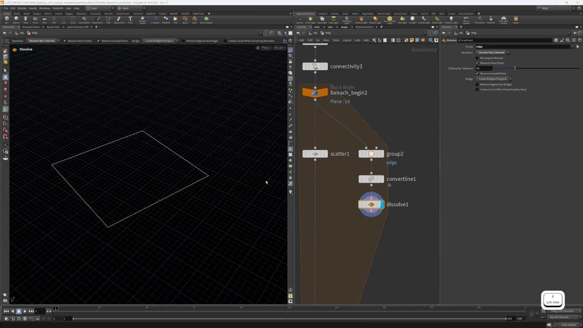Image resolution: width=583 pixels, height=328 pixels.
Task: Click the Collinearity Tolerance slider handle
Action: coord(515,69)
